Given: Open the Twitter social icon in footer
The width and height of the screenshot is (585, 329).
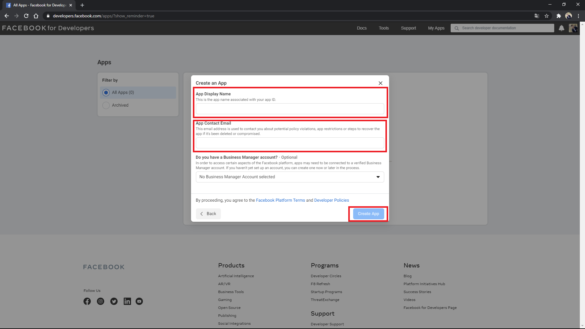Looking at the screenshot, I should (114, 301).
